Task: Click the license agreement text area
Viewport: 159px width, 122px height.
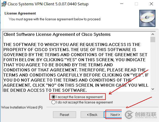Action: click(x=77, y=62)
